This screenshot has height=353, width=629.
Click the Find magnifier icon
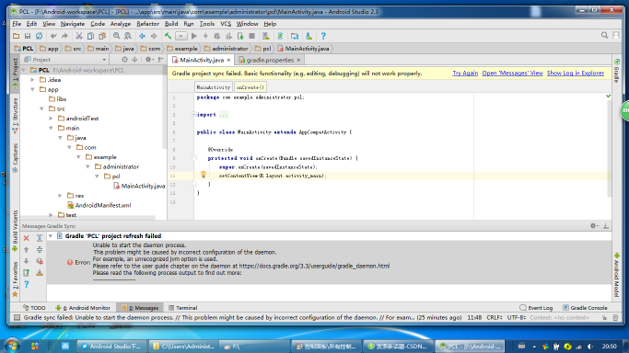[x=116, y=36]
